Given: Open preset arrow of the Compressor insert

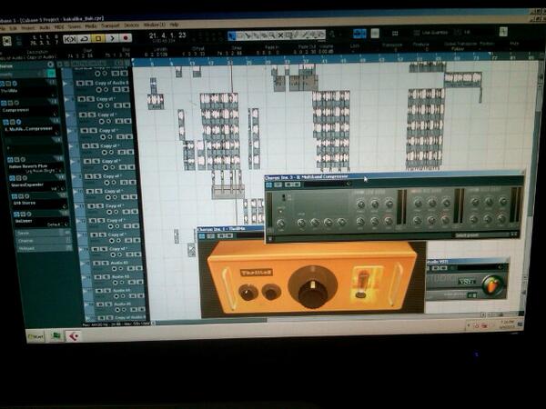Looking at the screenshot, I should tap(55, 114).
